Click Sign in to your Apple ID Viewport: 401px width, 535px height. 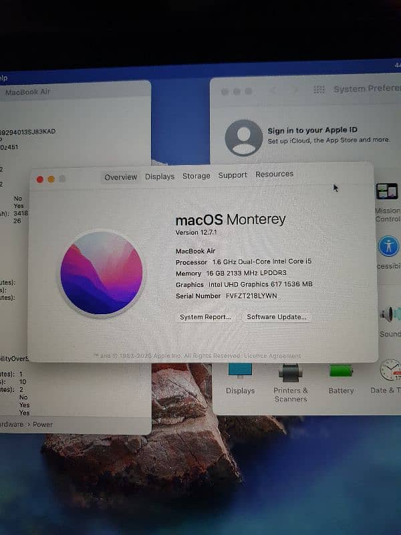point(312,130)
